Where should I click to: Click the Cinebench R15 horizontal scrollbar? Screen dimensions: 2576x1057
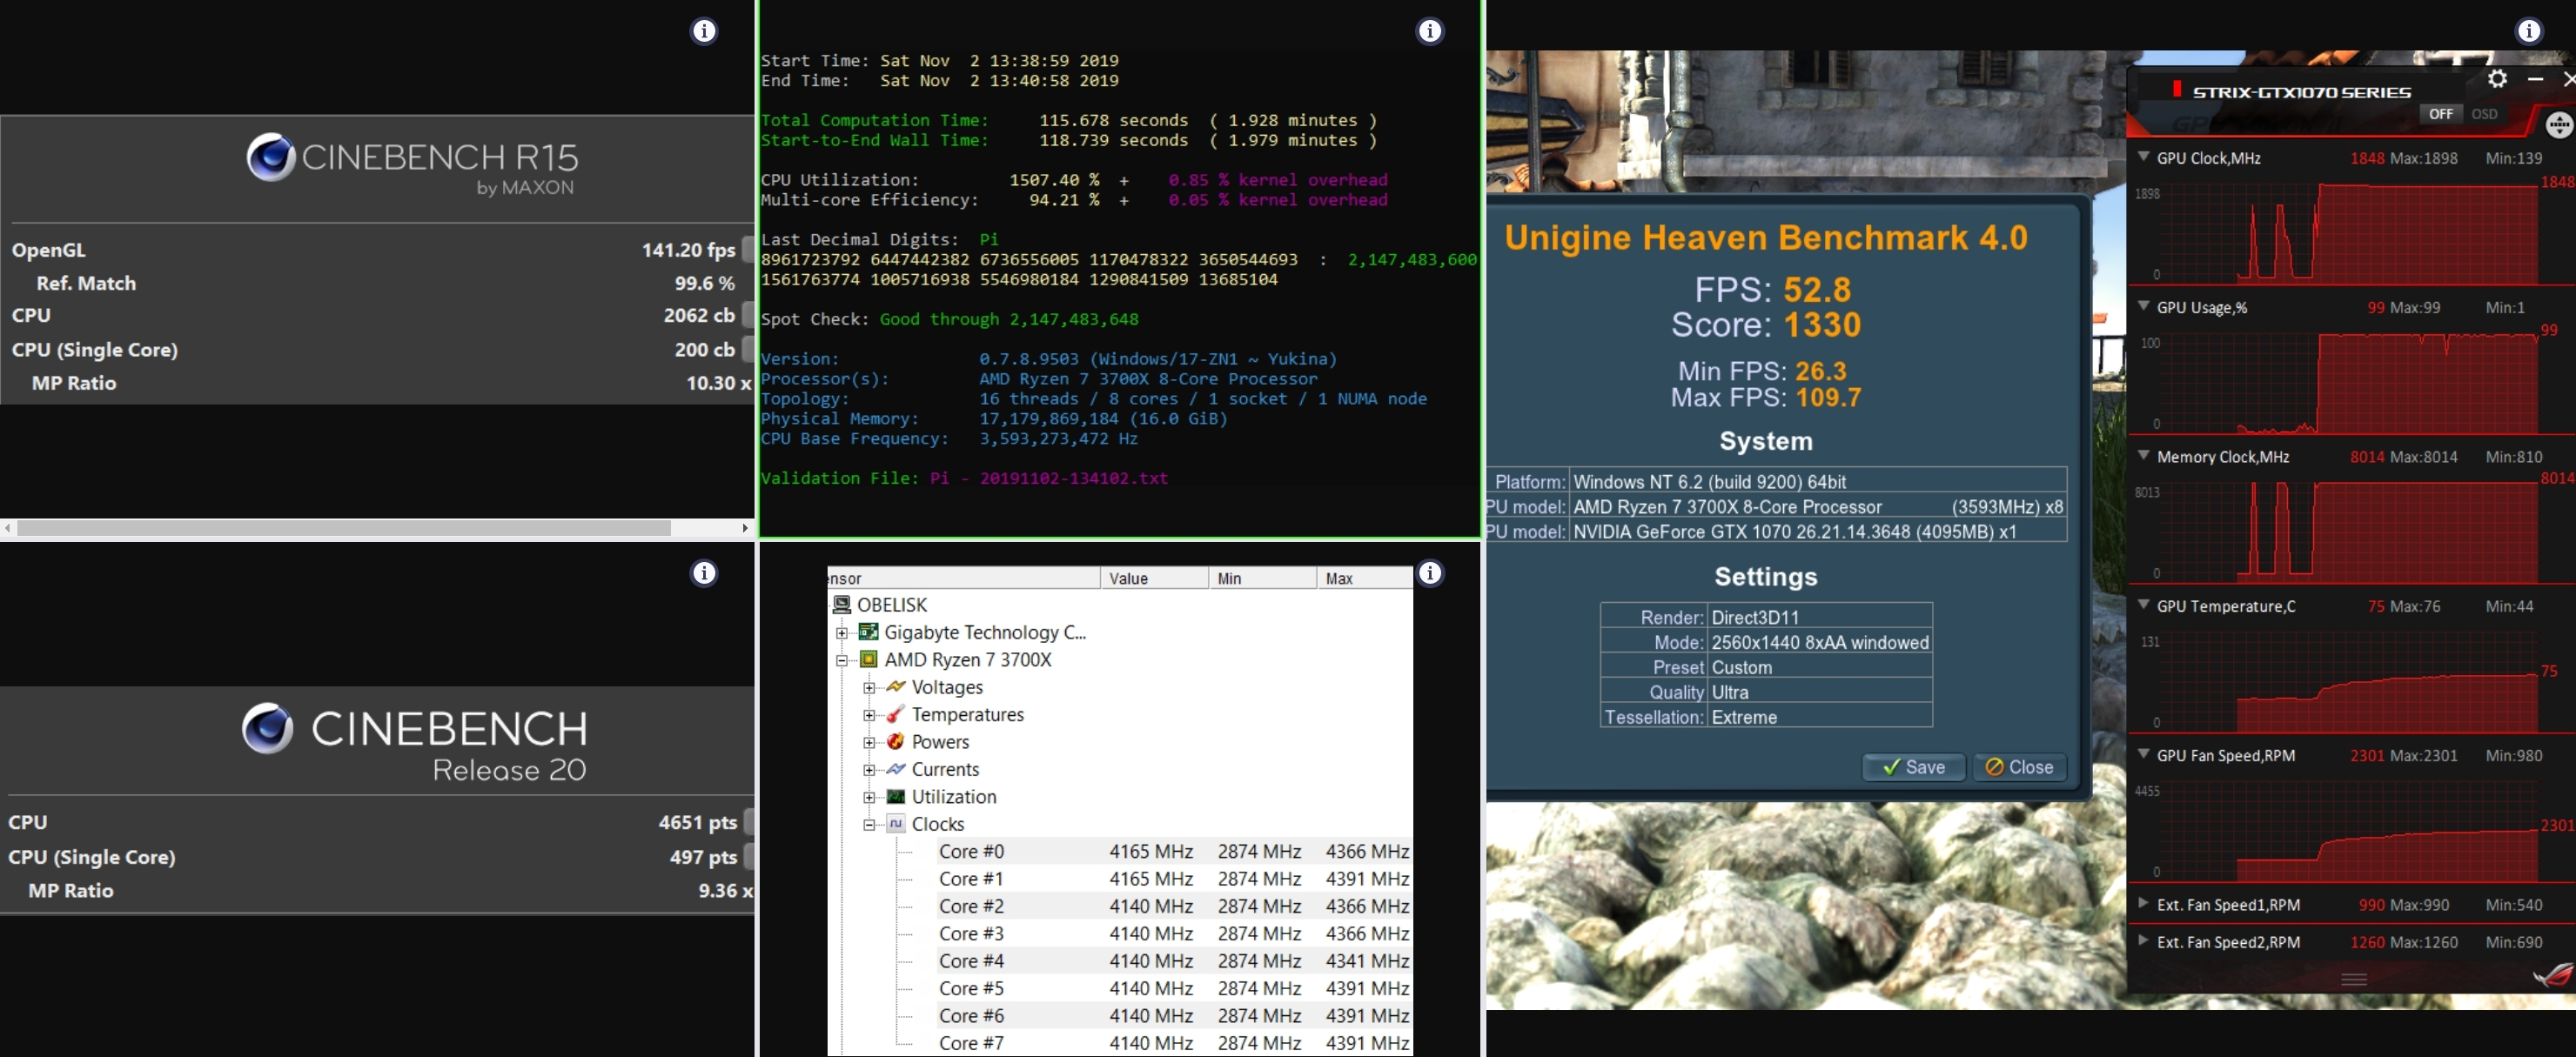pos(343,527)
